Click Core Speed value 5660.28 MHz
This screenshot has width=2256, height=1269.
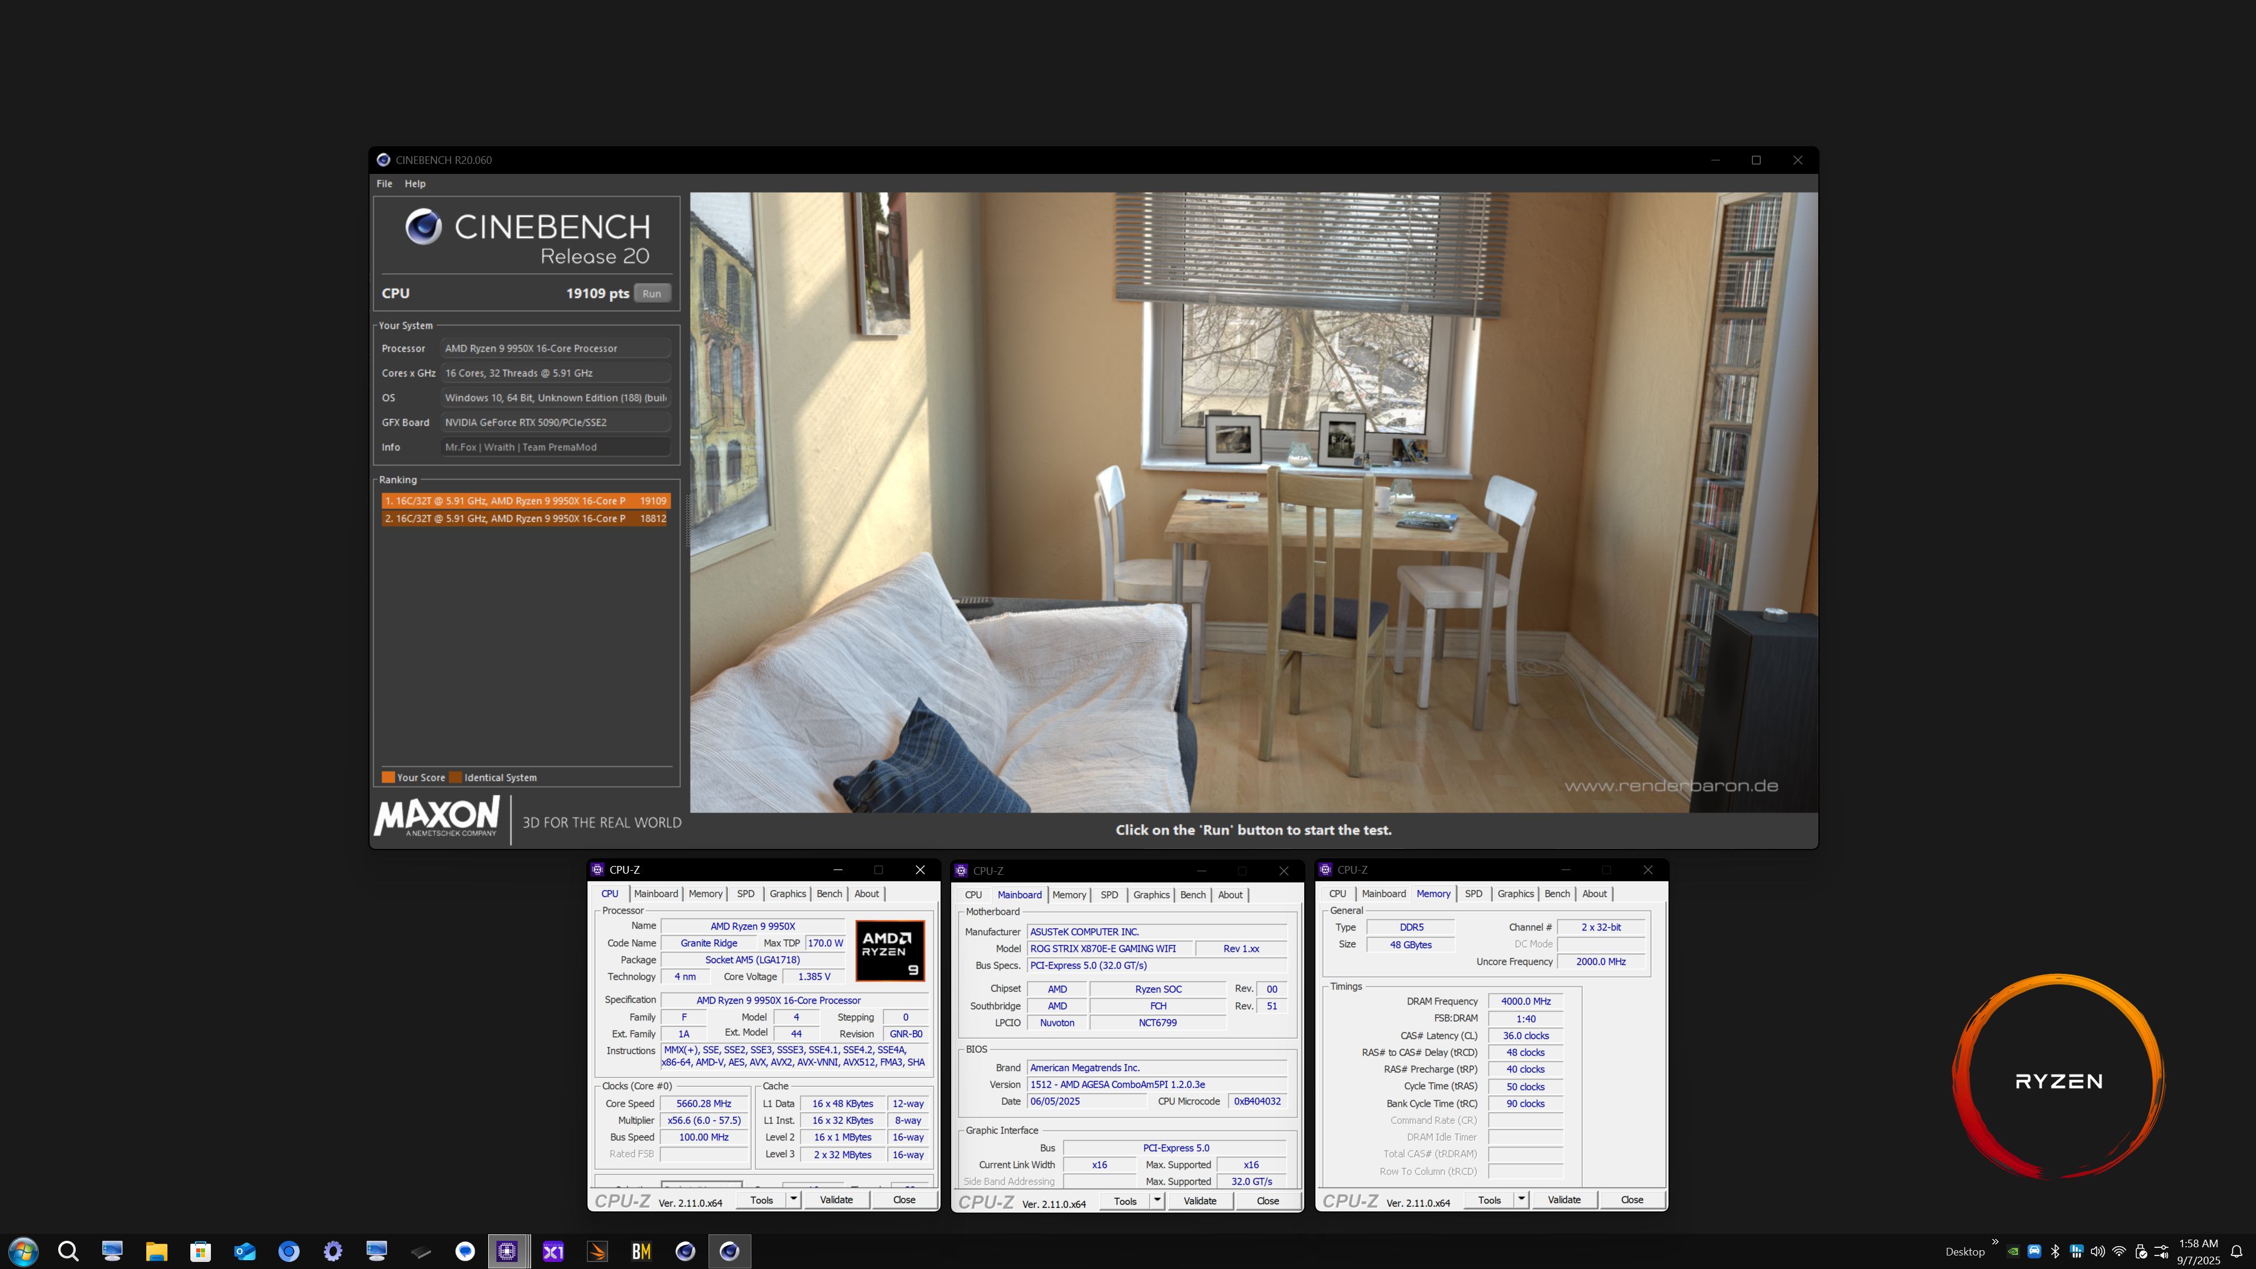click(704, 1103)
